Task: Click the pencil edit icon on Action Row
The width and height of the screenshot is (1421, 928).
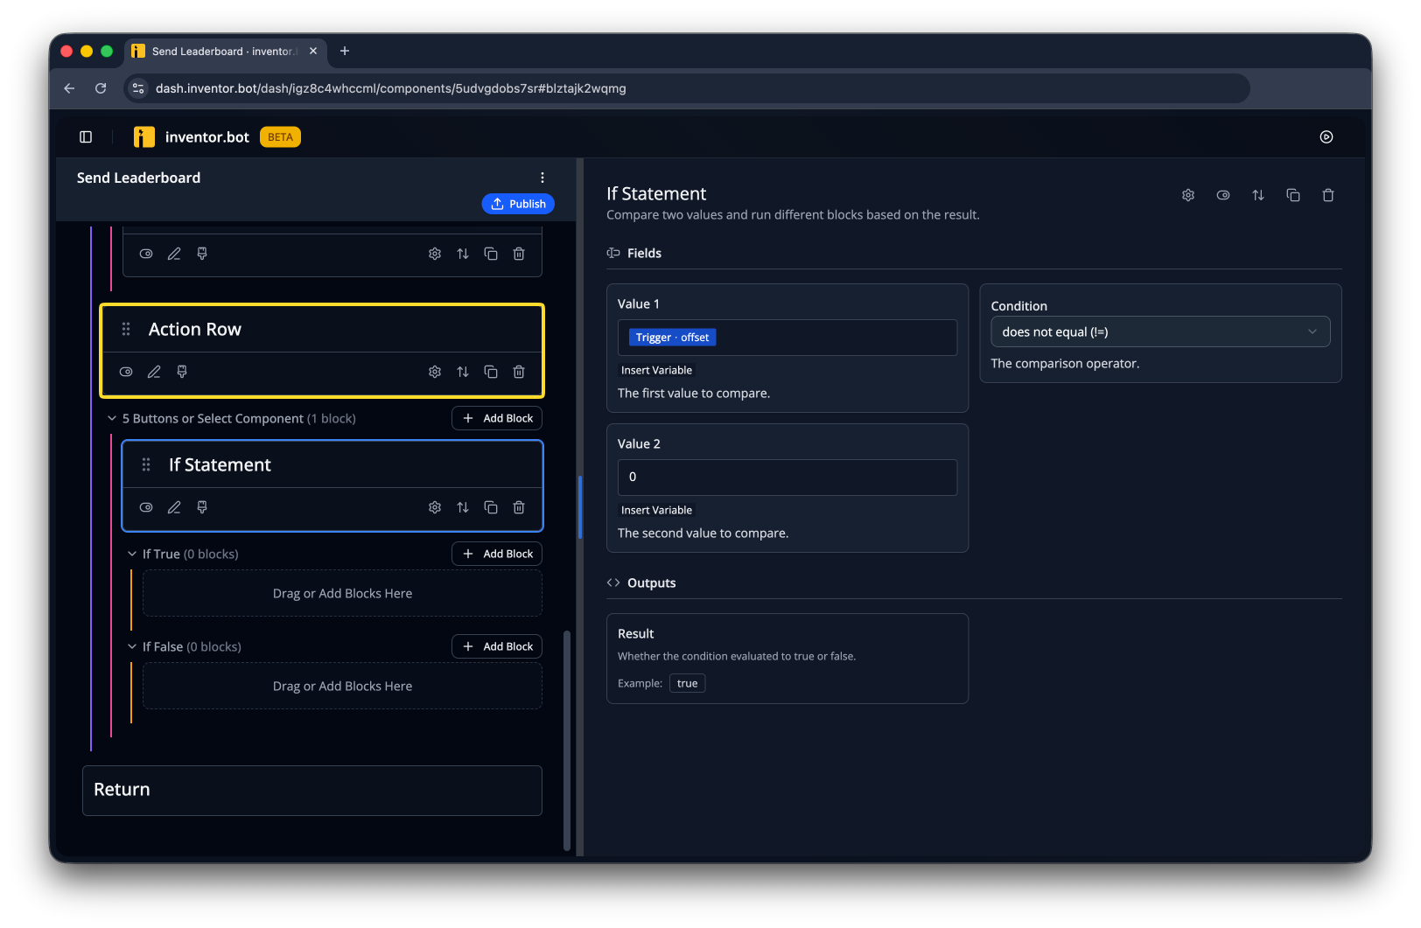Action: tap(154, 372)
